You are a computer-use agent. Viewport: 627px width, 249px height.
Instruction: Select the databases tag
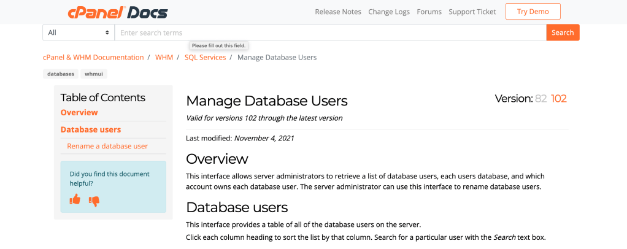pos(61,74)
